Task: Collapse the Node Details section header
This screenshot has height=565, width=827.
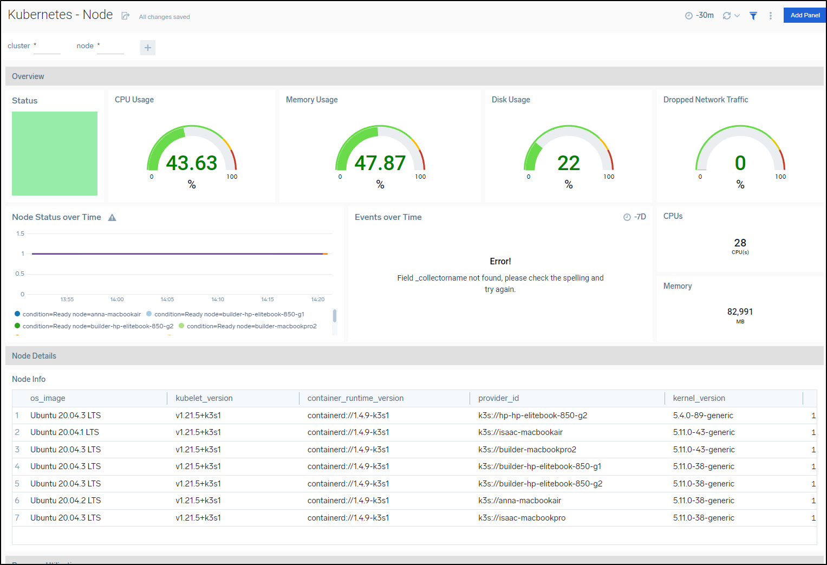Action: click(x=414, y=356)
